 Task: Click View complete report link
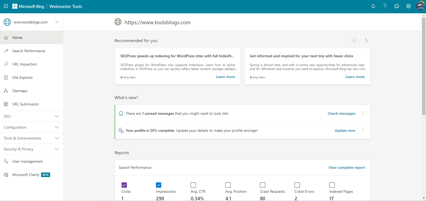[x=347, y=167]
